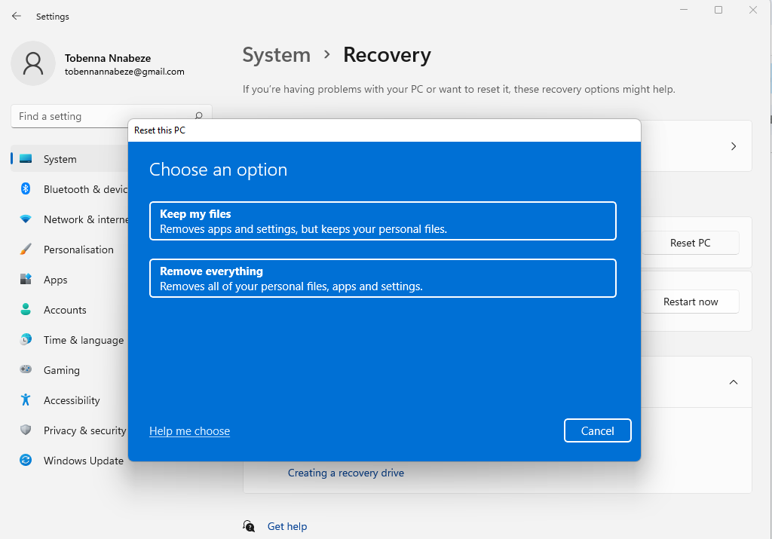The height and width of the screenshot is (539, 772).
Task: Collapse the expanded help section chevron
Action: click(733, 382)
